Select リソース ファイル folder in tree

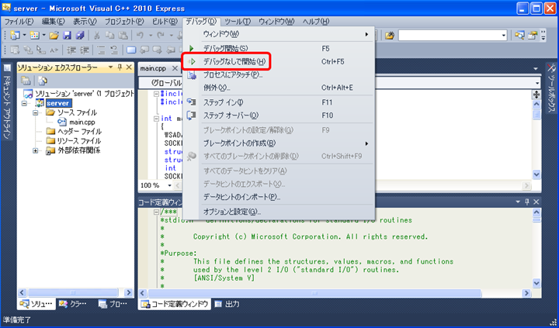point(78,141)
